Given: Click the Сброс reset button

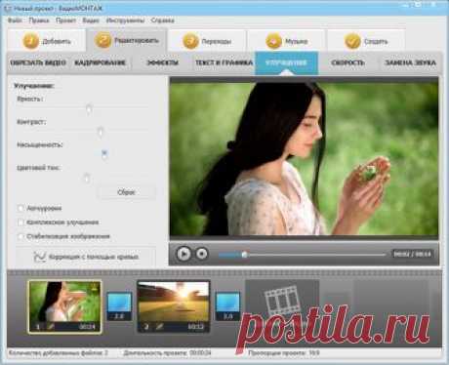Looking at the screenshot, I should pos(126,192).
